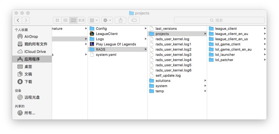279x134 pixels.
Task: Select the system.yaml file
Action: (118, 54)
